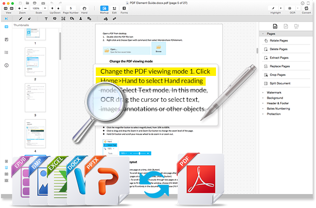Toggle Edit mode
316x208 pixels.
point(114,8)
